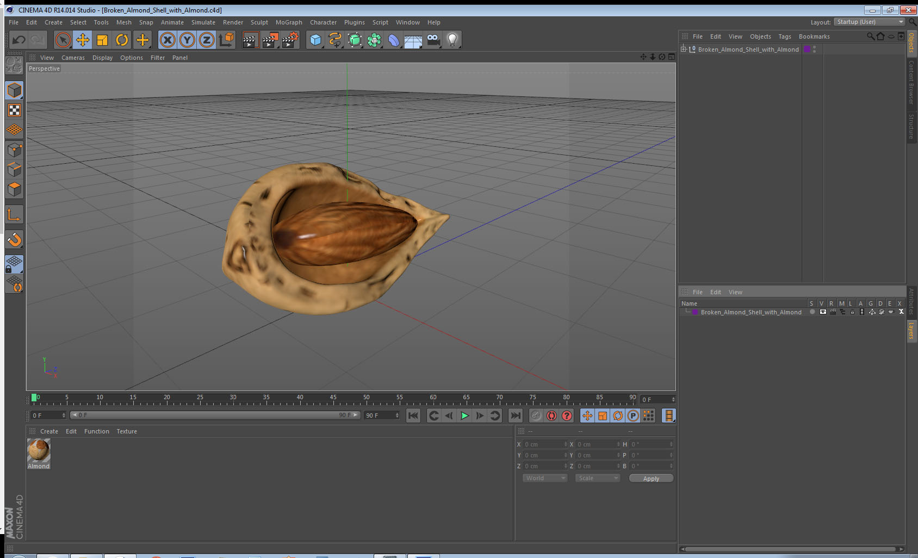The image size is (918, 558).
Task: Open the Content Browser side tab
Action: click(x=911, y=82)
